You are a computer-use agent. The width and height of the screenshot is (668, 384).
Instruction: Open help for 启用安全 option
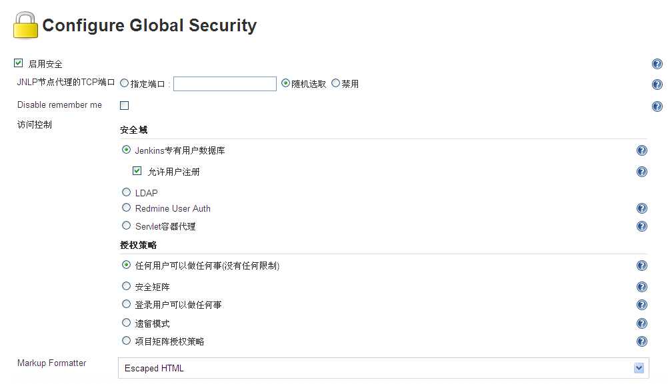coord(657,64)
